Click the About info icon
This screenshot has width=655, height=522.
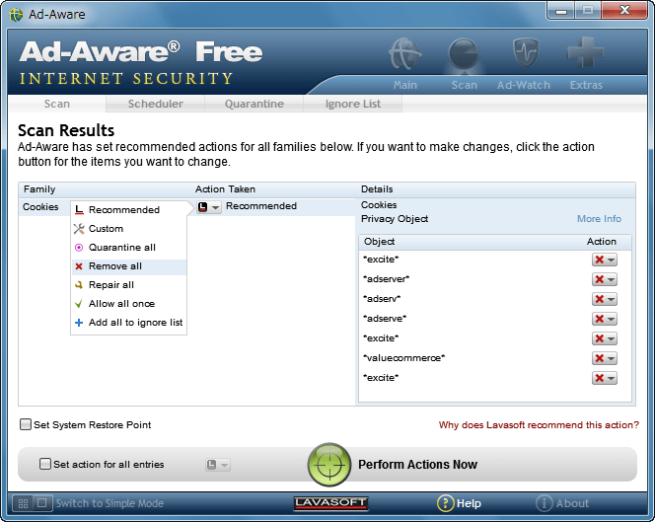[544, 503]
